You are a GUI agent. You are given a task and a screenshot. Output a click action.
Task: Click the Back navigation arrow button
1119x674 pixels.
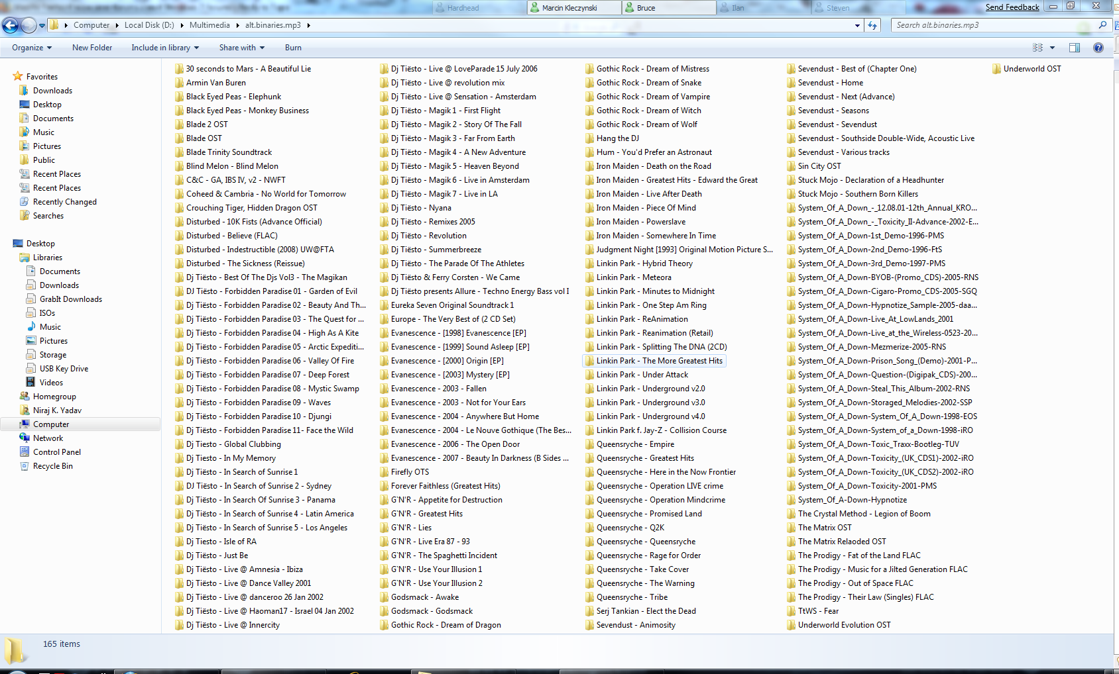(x=10, y=25)
